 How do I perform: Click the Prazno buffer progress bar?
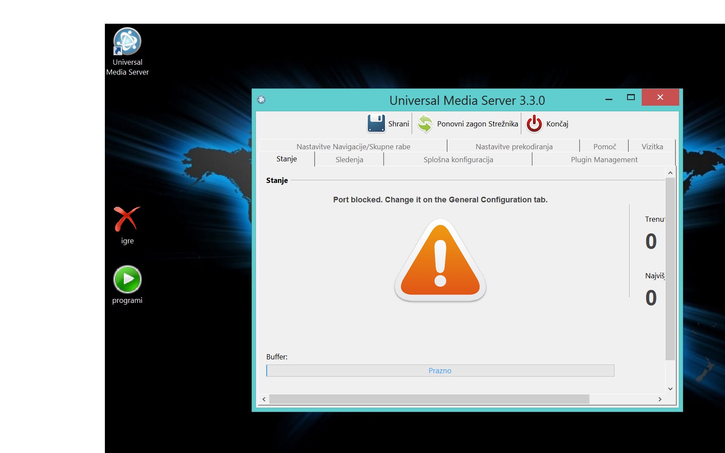coord(440,371)
